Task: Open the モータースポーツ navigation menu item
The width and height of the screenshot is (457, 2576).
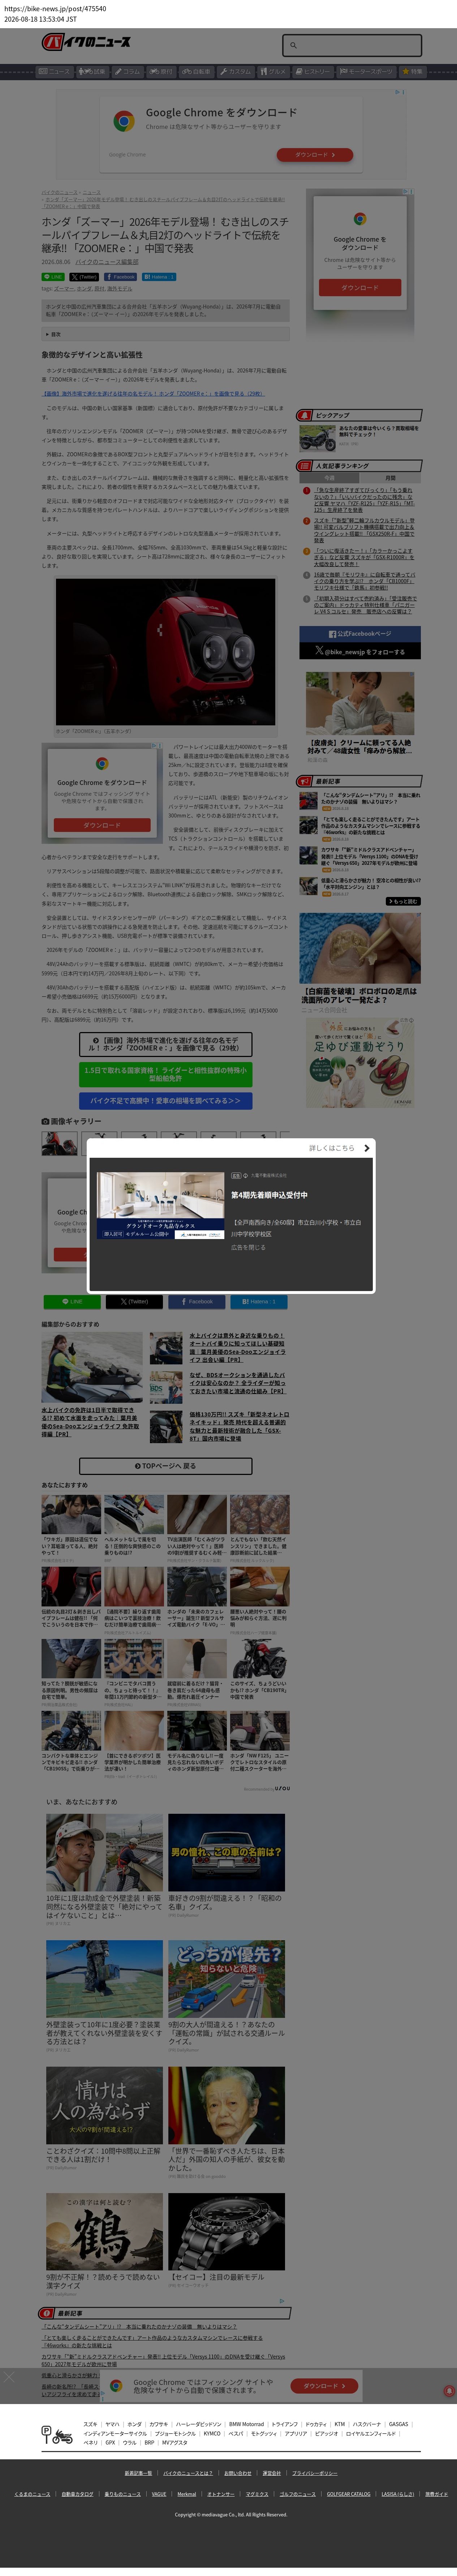Action: (366, 71)
